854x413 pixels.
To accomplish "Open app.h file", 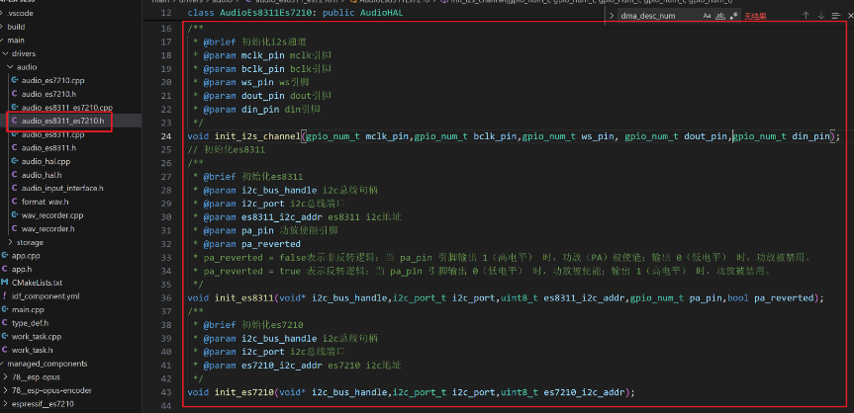I will pos(22,270).
